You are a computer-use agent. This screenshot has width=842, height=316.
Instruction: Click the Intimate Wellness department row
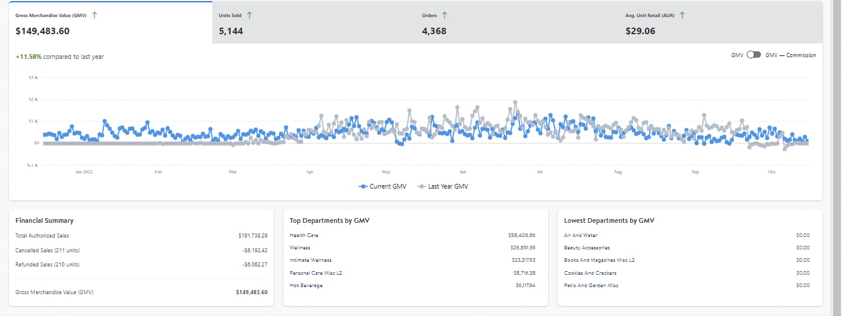[x=412, y=260]
